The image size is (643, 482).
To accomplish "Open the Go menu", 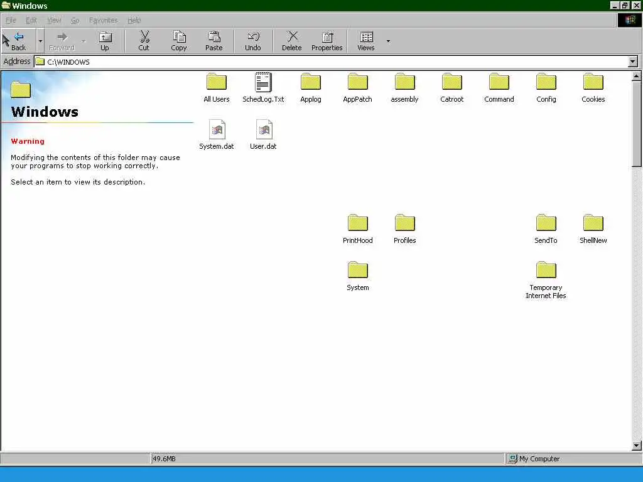I will point(75,20).
